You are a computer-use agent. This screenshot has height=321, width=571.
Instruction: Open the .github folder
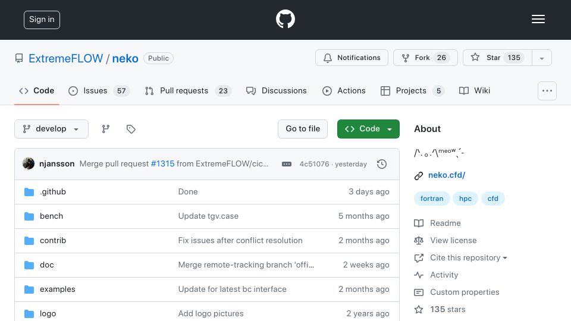pyautogui.click(x=53, y=192)
